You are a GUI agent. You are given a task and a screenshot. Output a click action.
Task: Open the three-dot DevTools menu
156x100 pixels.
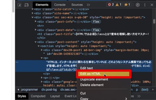[145, 5]
